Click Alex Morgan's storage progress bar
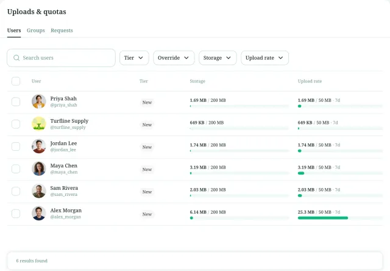The image size is (390, 271). pos(239,218)
